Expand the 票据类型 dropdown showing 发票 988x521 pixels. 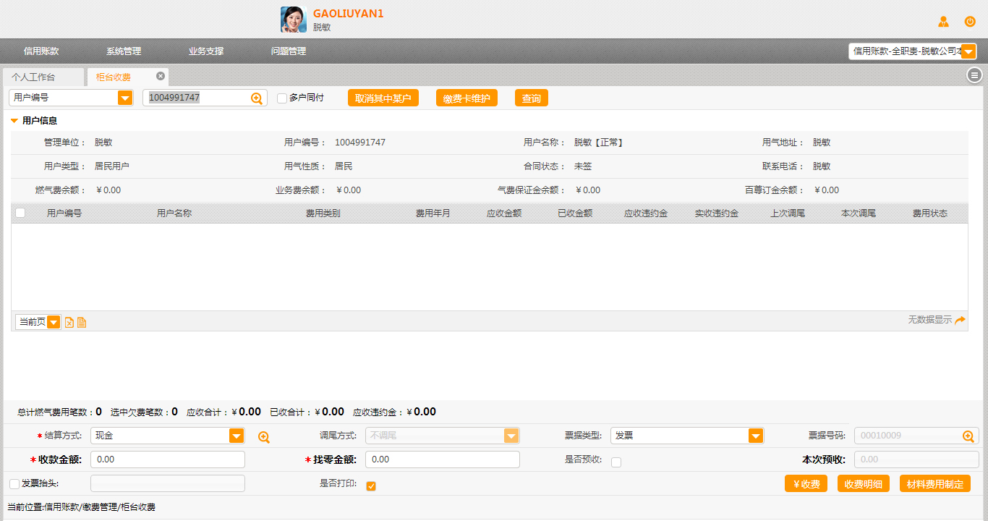[x=756, y=436]
